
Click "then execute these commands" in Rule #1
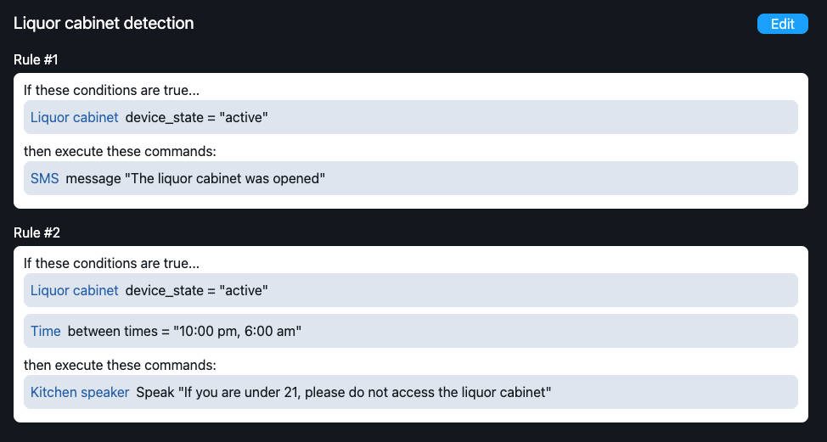coord(120,151)
